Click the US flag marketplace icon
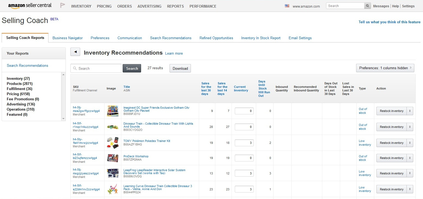The image size is (423, 199). click(x=287, y=5)
